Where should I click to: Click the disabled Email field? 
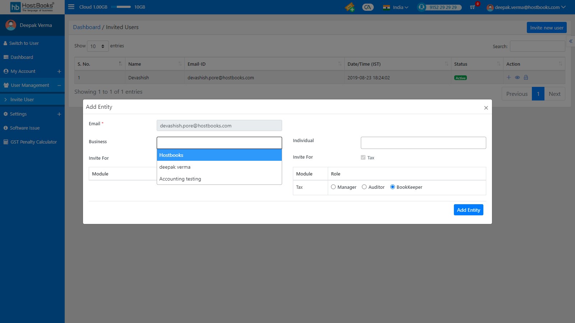pos(219,126)
